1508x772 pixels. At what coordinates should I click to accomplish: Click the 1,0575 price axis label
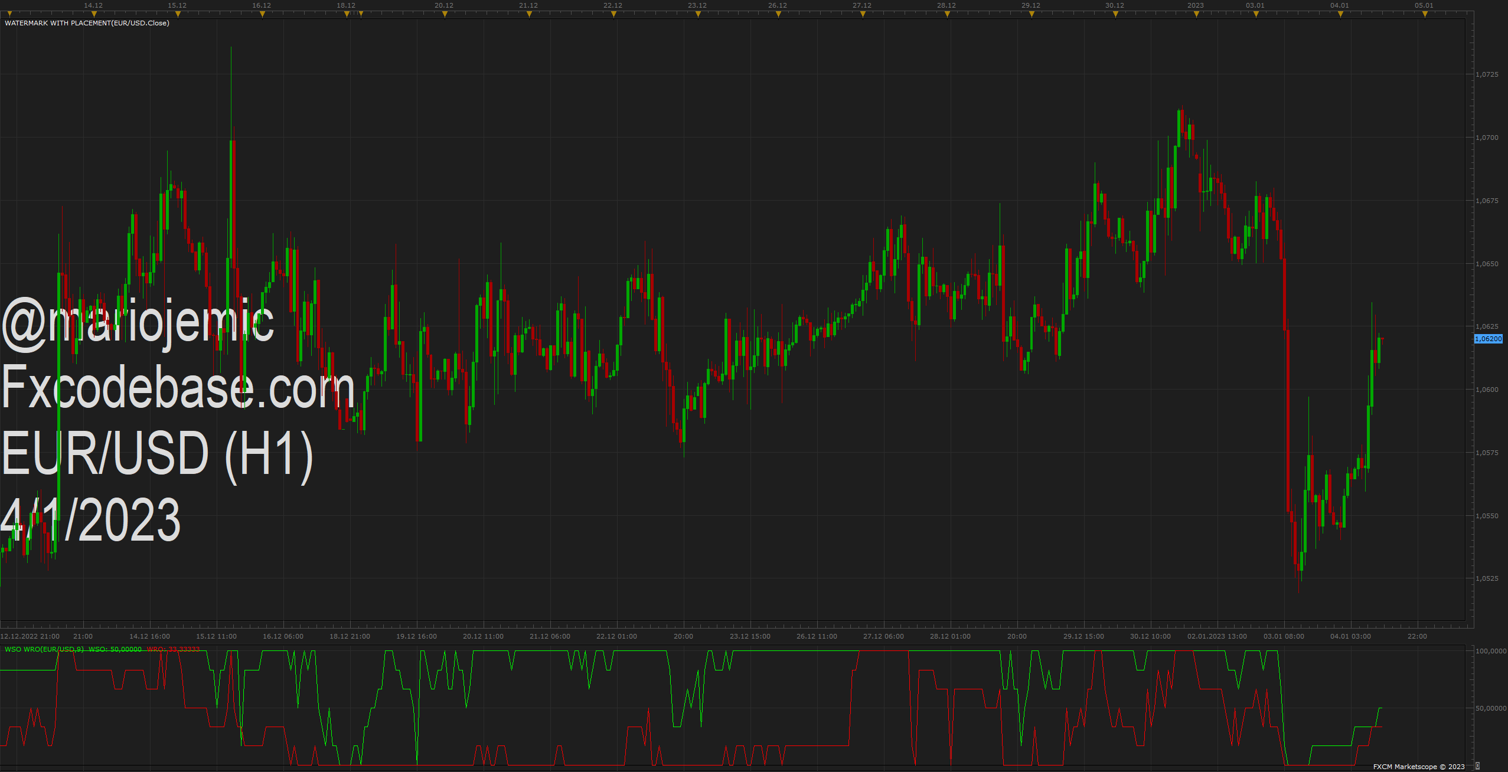pos(1487,453)
